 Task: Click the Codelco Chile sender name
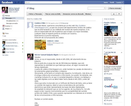coord(40,23)
